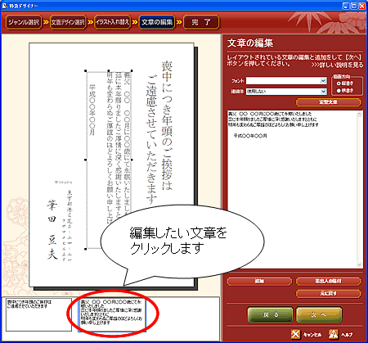This screenshot has height=343, width=368.
Task: Click the 戻る back button
Action: [271, 314]
